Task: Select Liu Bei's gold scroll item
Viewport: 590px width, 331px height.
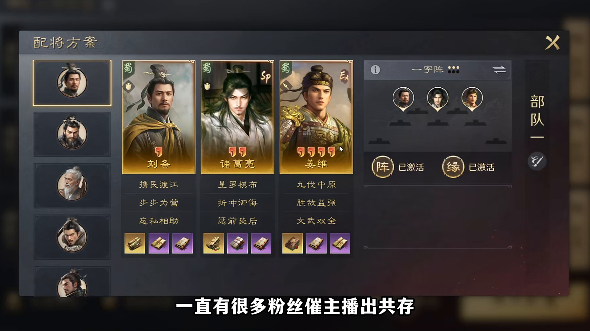Action: [135, 243]
